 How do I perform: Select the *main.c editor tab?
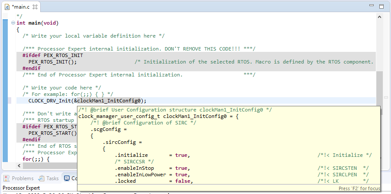(21, 7)
